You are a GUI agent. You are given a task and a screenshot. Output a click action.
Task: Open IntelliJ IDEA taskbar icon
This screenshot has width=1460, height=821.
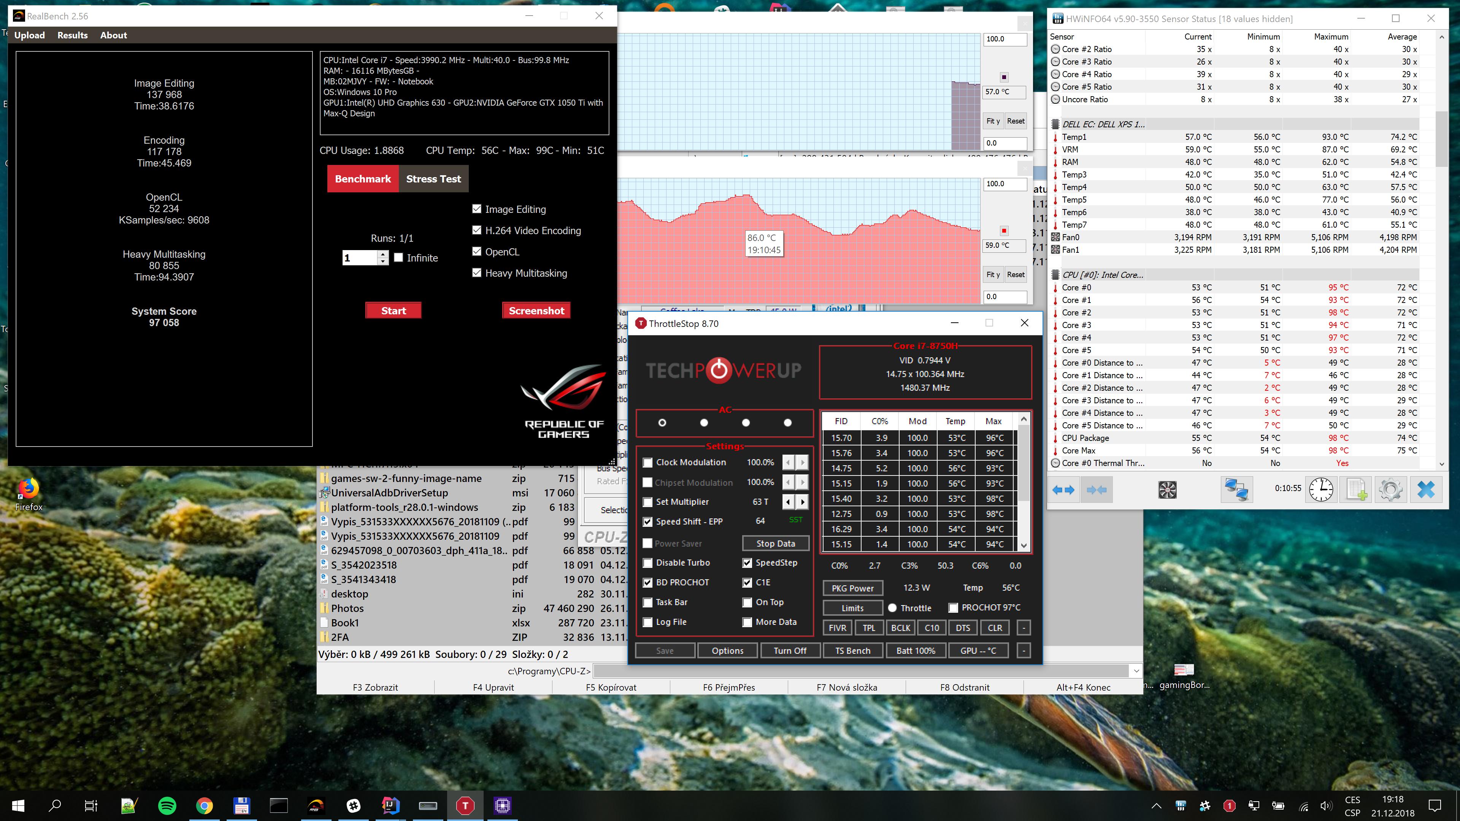tap(390, 805)
